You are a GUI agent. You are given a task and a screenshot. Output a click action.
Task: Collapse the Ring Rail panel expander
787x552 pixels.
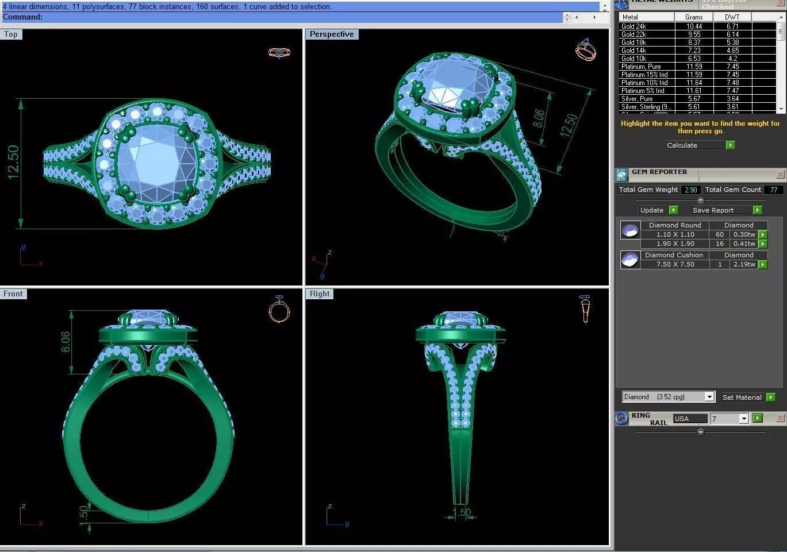(700, 432)
